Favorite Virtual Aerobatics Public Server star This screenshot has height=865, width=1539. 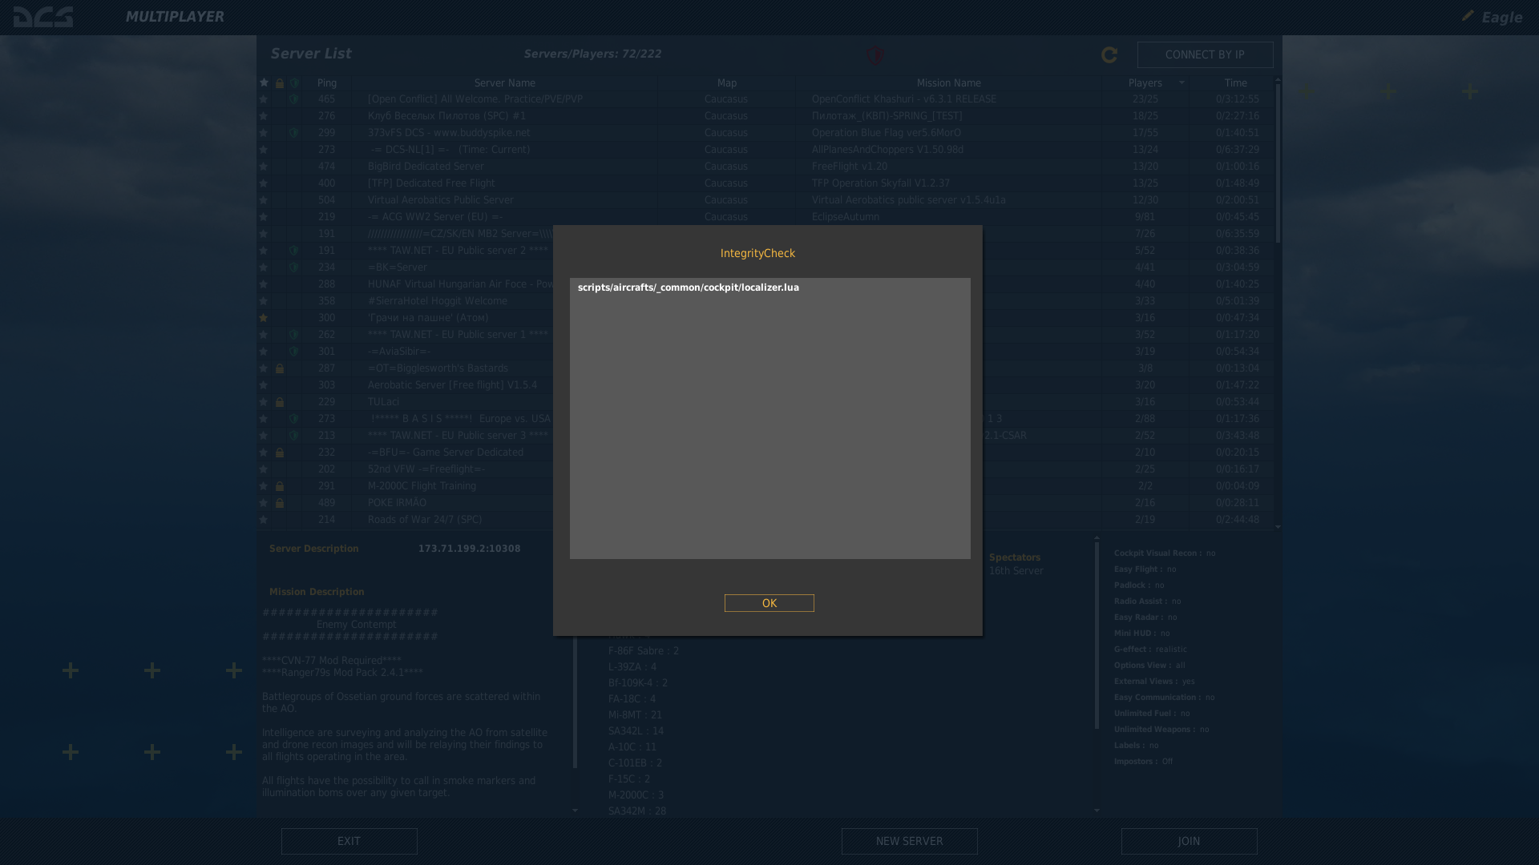263,200
